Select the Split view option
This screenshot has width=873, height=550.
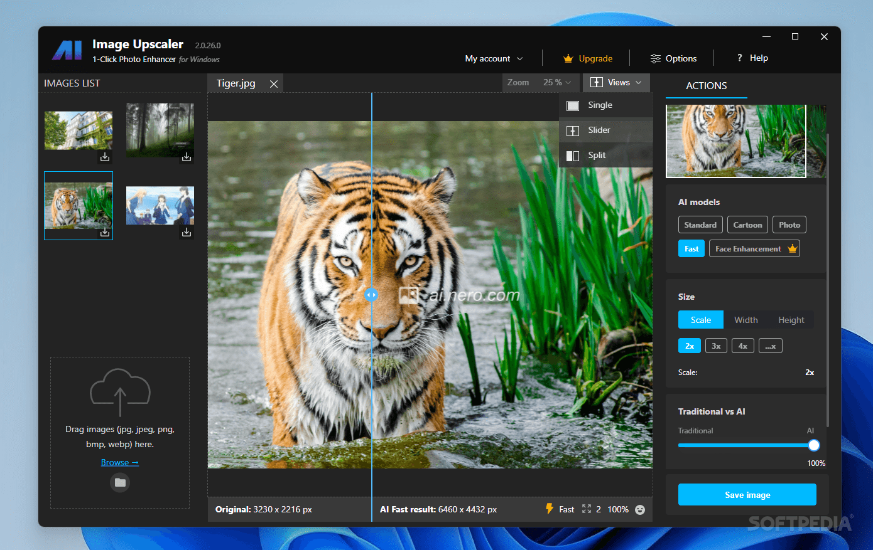point(606,156)
